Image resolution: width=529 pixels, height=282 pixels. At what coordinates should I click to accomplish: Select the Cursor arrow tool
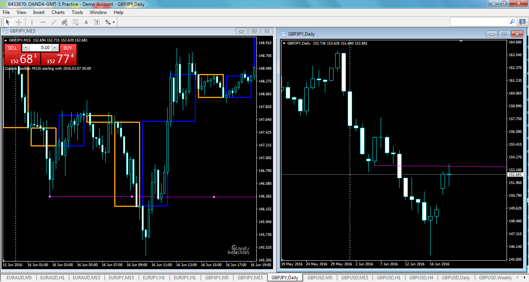pos(8,22)
